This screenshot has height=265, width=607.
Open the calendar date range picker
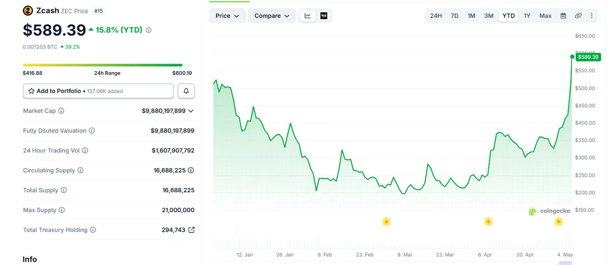coord(563,16)
